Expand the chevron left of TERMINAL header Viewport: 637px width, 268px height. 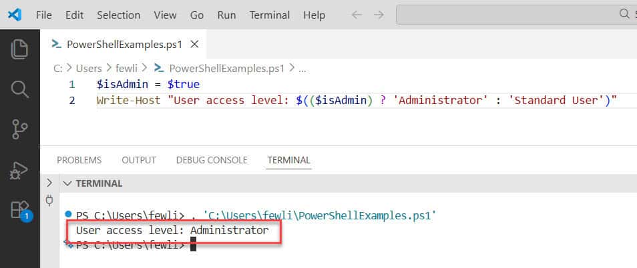coord(49,183)
